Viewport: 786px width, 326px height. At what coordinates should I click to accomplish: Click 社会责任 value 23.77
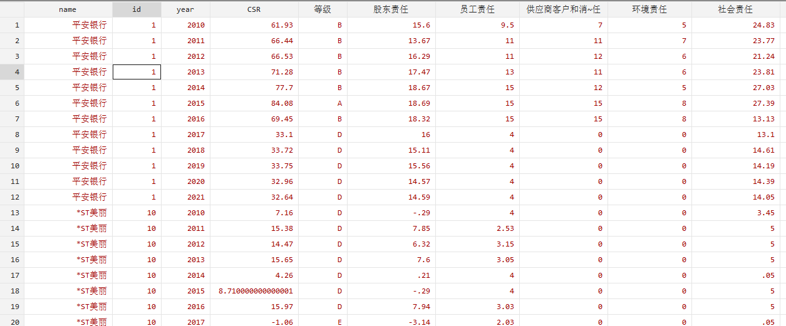pyautogui.click(x=763, y=41)
